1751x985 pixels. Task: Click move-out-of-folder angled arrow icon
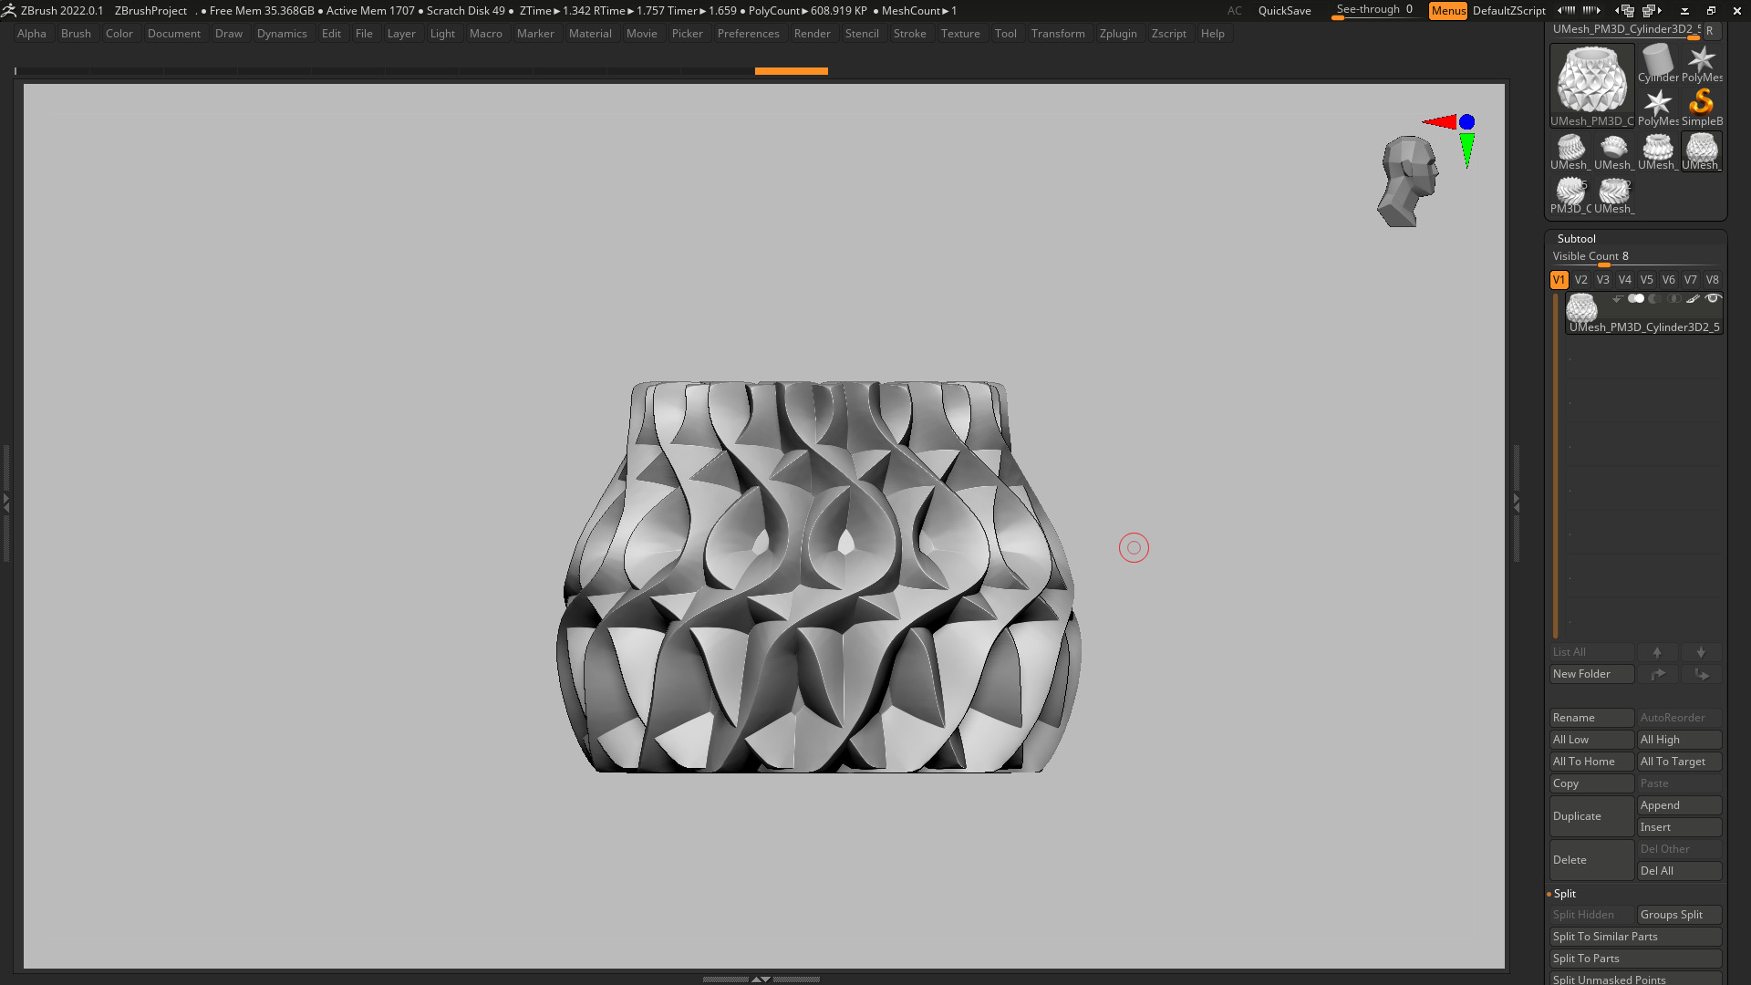point(1701,674)
